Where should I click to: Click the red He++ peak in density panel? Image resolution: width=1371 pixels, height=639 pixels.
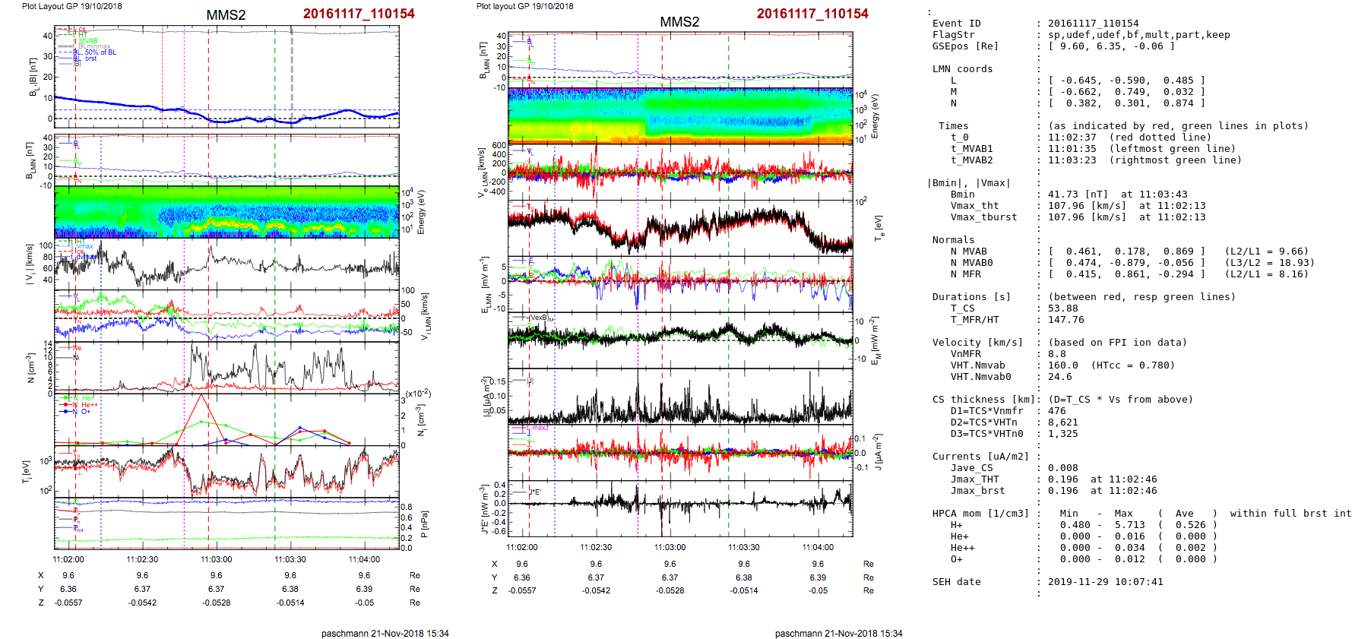(x=201, y=396)
